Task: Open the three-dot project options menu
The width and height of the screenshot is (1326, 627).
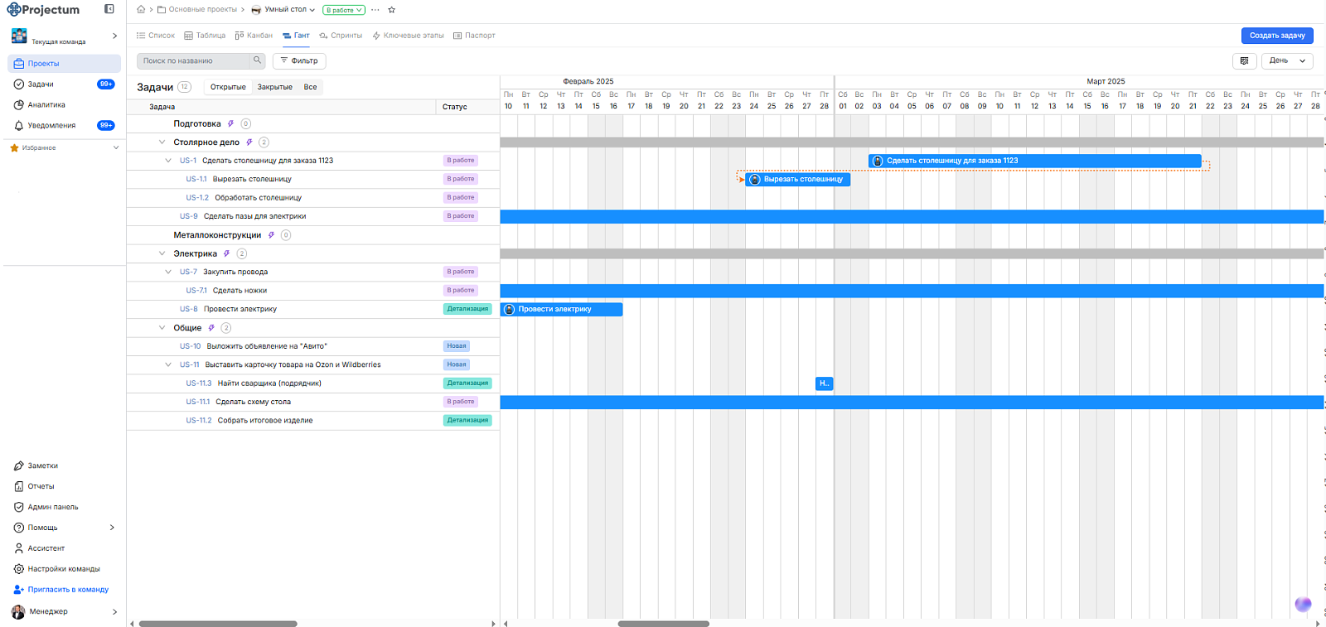Action: pos(375,10)
